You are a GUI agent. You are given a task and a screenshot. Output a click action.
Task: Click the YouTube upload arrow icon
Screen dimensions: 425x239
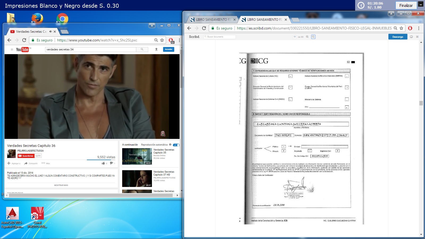coord(156,49)
